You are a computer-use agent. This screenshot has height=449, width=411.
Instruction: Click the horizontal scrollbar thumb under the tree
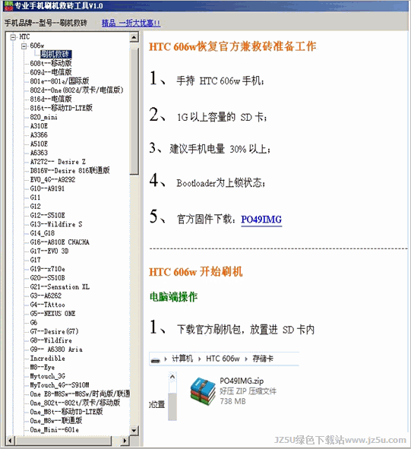tap(63, 441)
